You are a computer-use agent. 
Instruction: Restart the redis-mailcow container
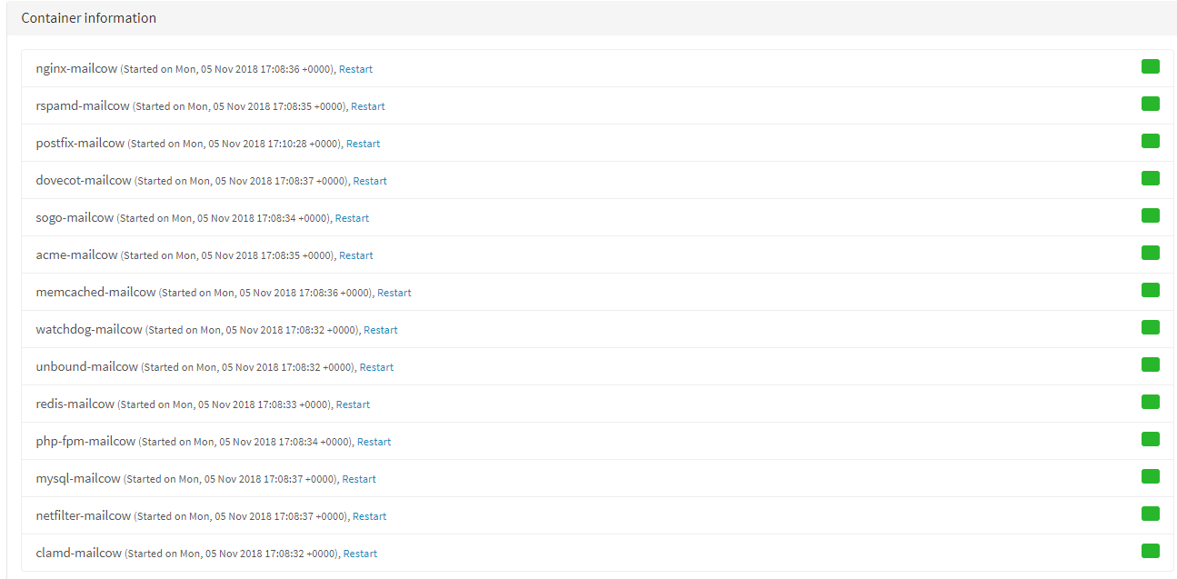click(x=353, y=404)
